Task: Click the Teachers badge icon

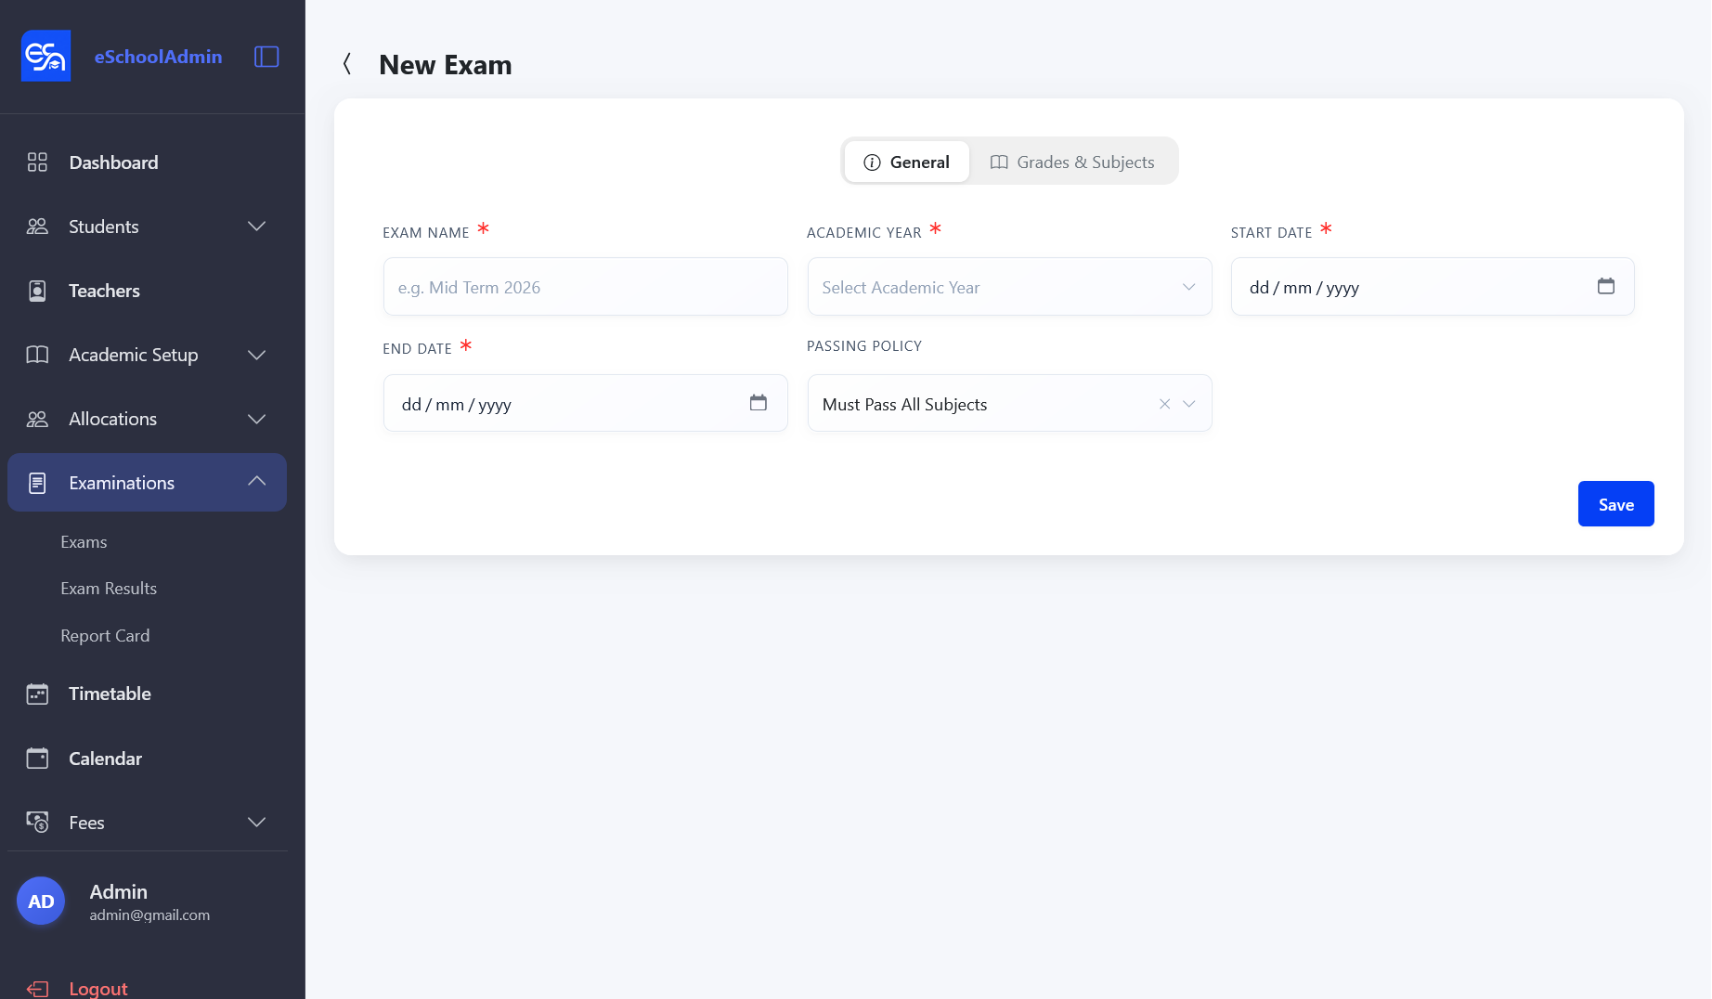Action: [x=37, y=291]
